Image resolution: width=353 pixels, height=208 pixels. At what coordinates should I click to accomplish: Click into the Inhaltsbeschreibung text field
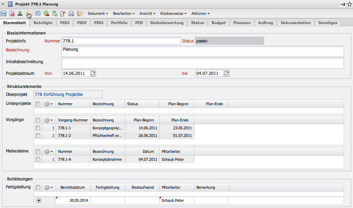[x=202, y=63]
